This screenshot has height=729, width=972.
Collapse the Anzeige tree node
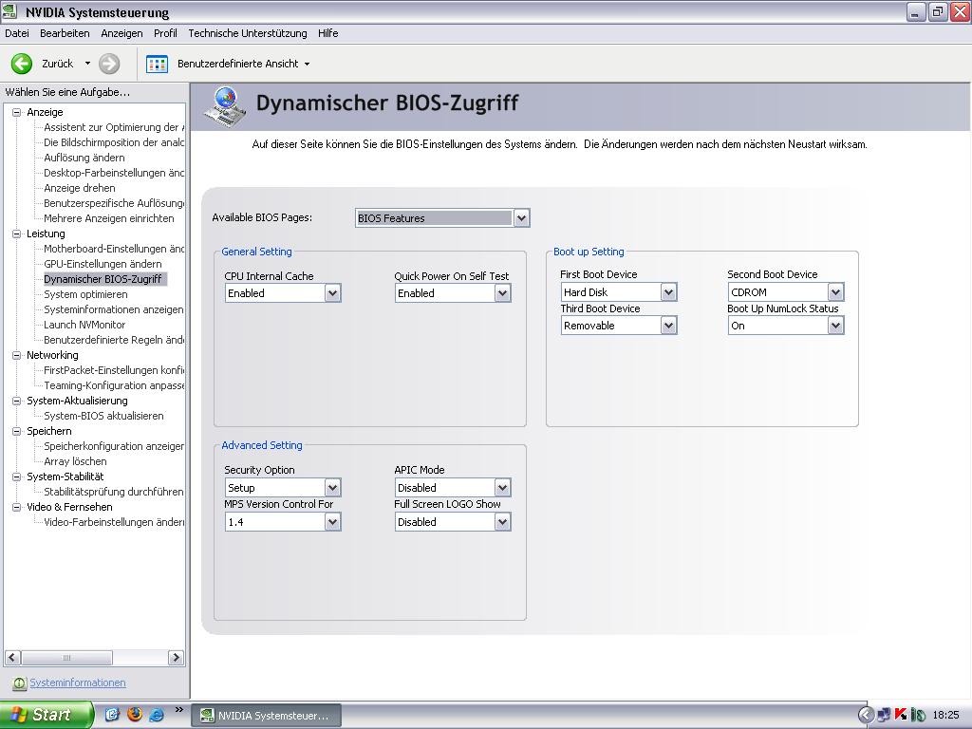click(x=17, y=112)
